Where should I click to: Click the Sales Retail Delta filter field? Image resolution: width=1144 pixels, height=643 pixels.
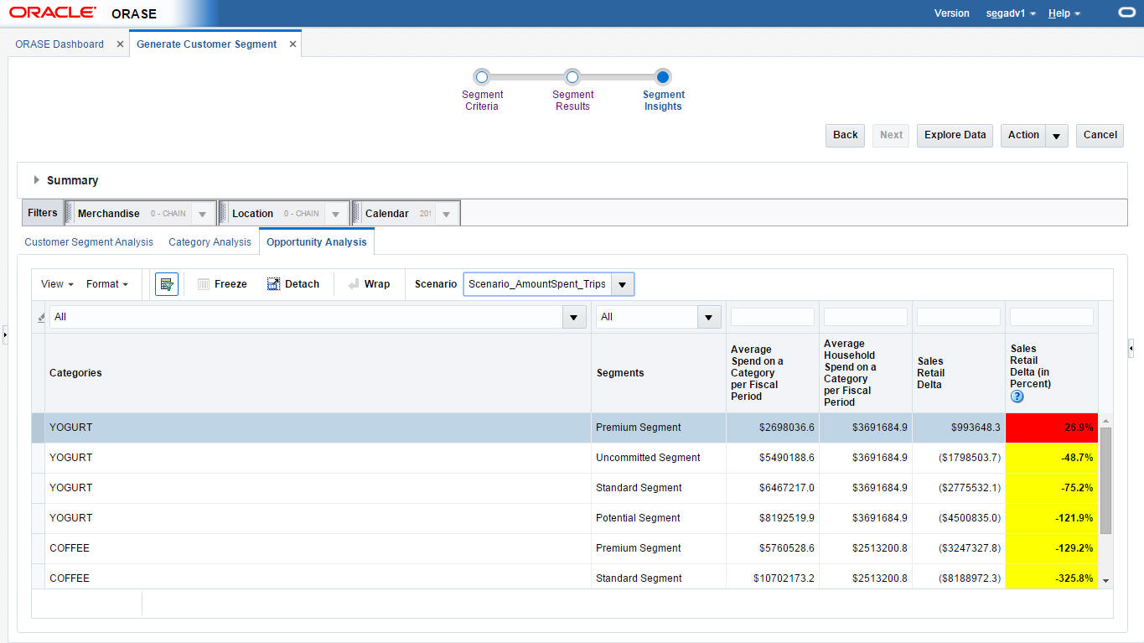coord(959,317)
